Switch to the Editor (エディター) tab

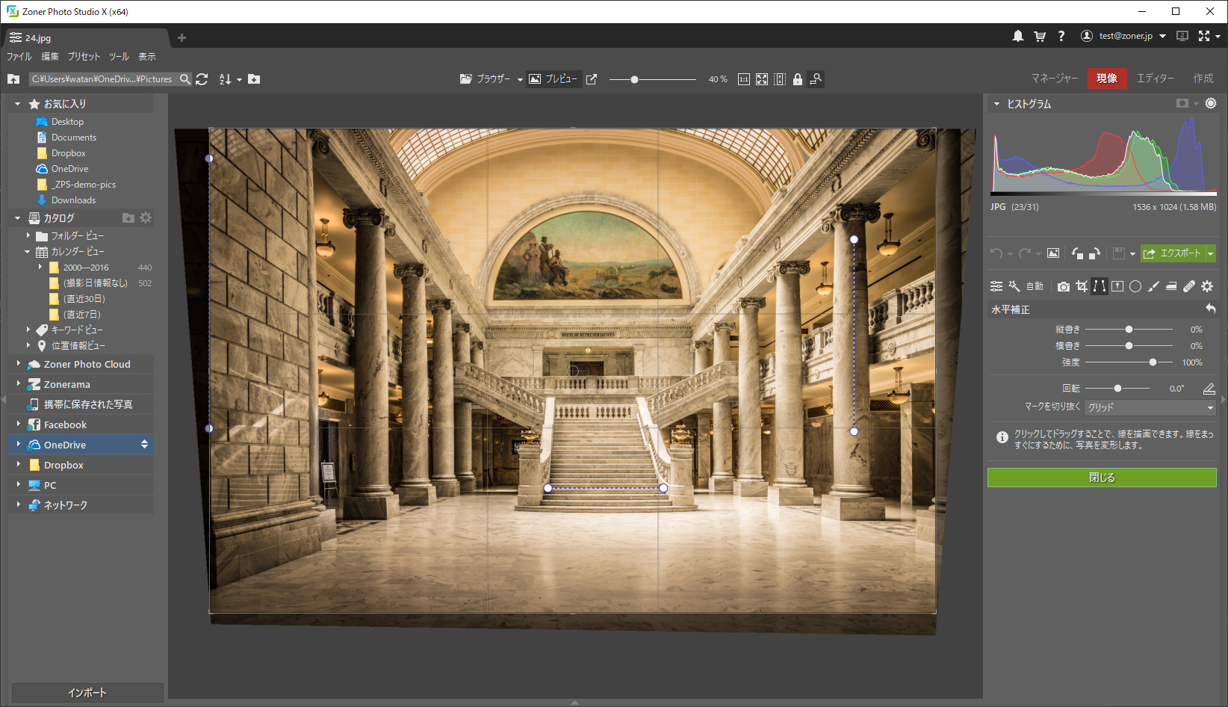[1156, 78]
